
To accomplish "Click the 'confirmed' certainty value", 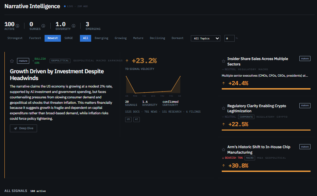I will 170,102.
